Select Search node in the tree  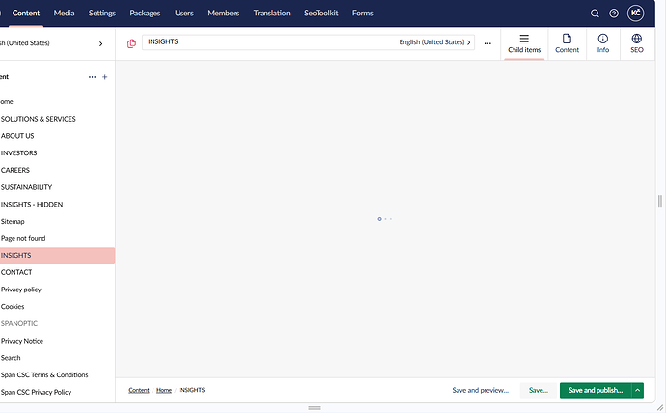[x=11, y=358]
